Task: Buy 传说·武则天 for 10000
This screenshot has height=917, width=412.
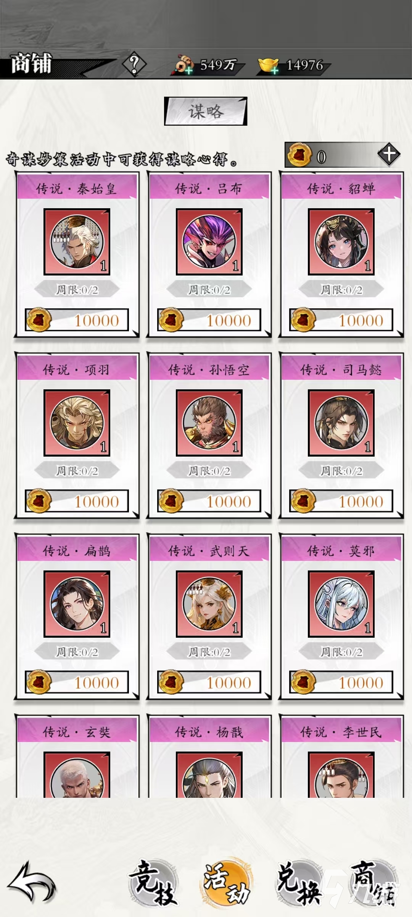Action: coord(209,682)
